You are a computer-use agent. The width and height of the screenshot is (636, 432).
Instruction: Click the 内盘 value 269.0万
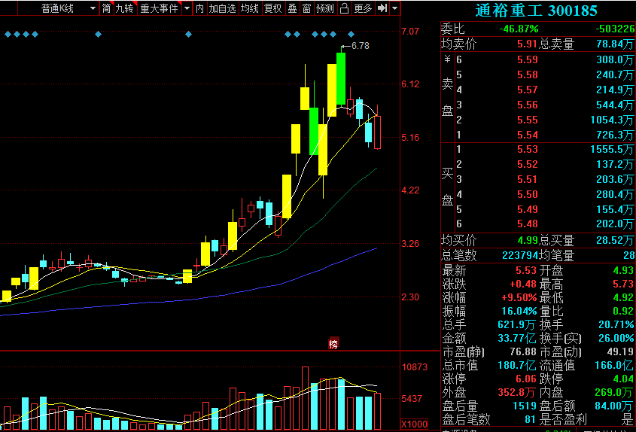click(x=614, y=392)
